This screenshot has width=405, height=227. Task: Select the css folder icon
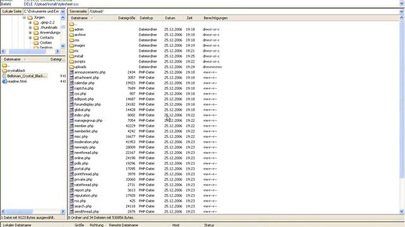coord(72,40)
